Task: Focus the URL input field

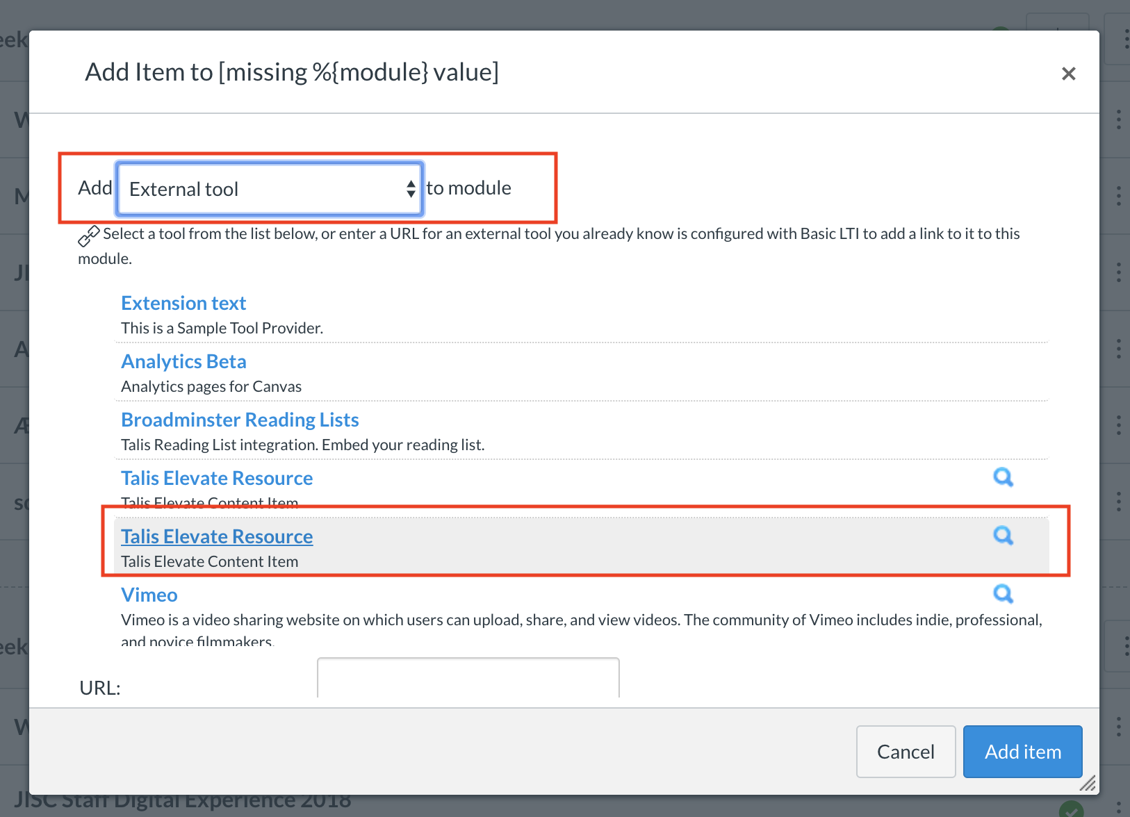Action: (x=468, y=678)
